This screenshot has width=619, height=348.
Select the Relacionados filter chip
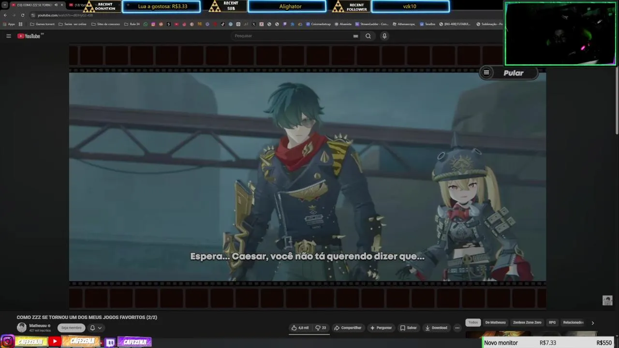pos(573,322)
